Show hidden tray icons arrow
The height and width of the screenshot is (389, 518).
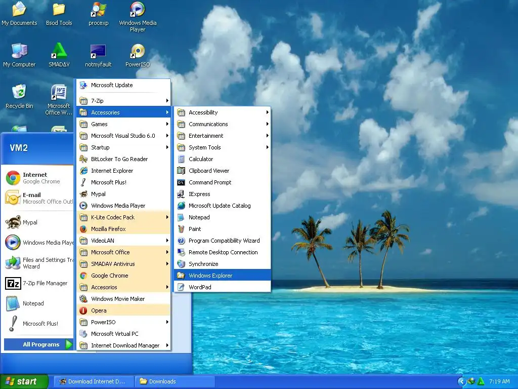click(461, 382)
